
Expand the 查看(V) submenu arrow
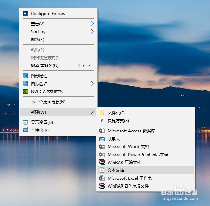click(92, 24)
